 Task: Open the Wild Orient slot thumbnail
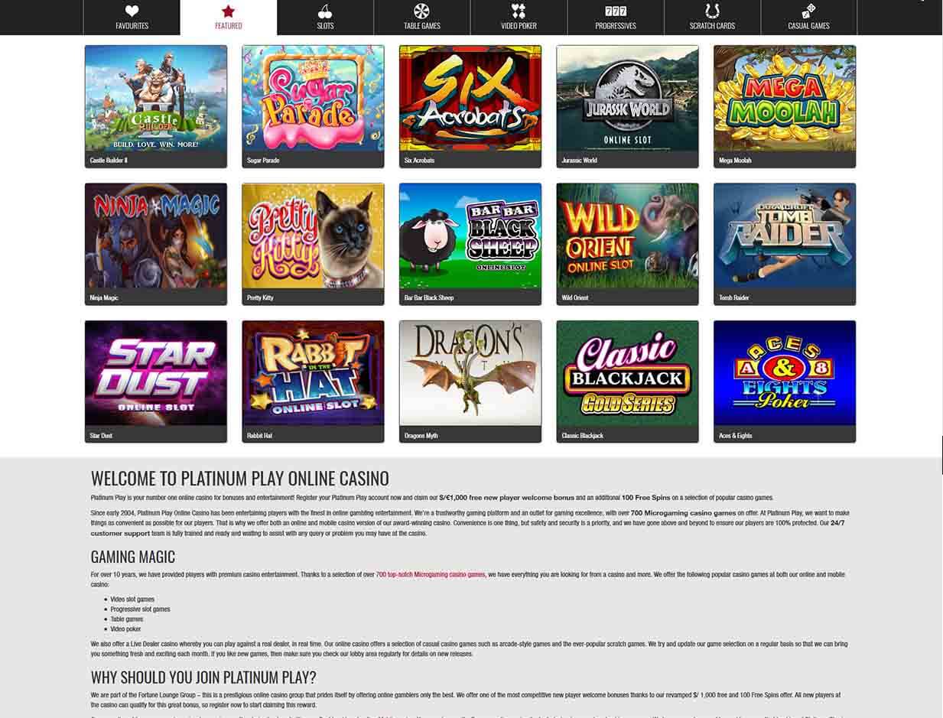point(627,236)
